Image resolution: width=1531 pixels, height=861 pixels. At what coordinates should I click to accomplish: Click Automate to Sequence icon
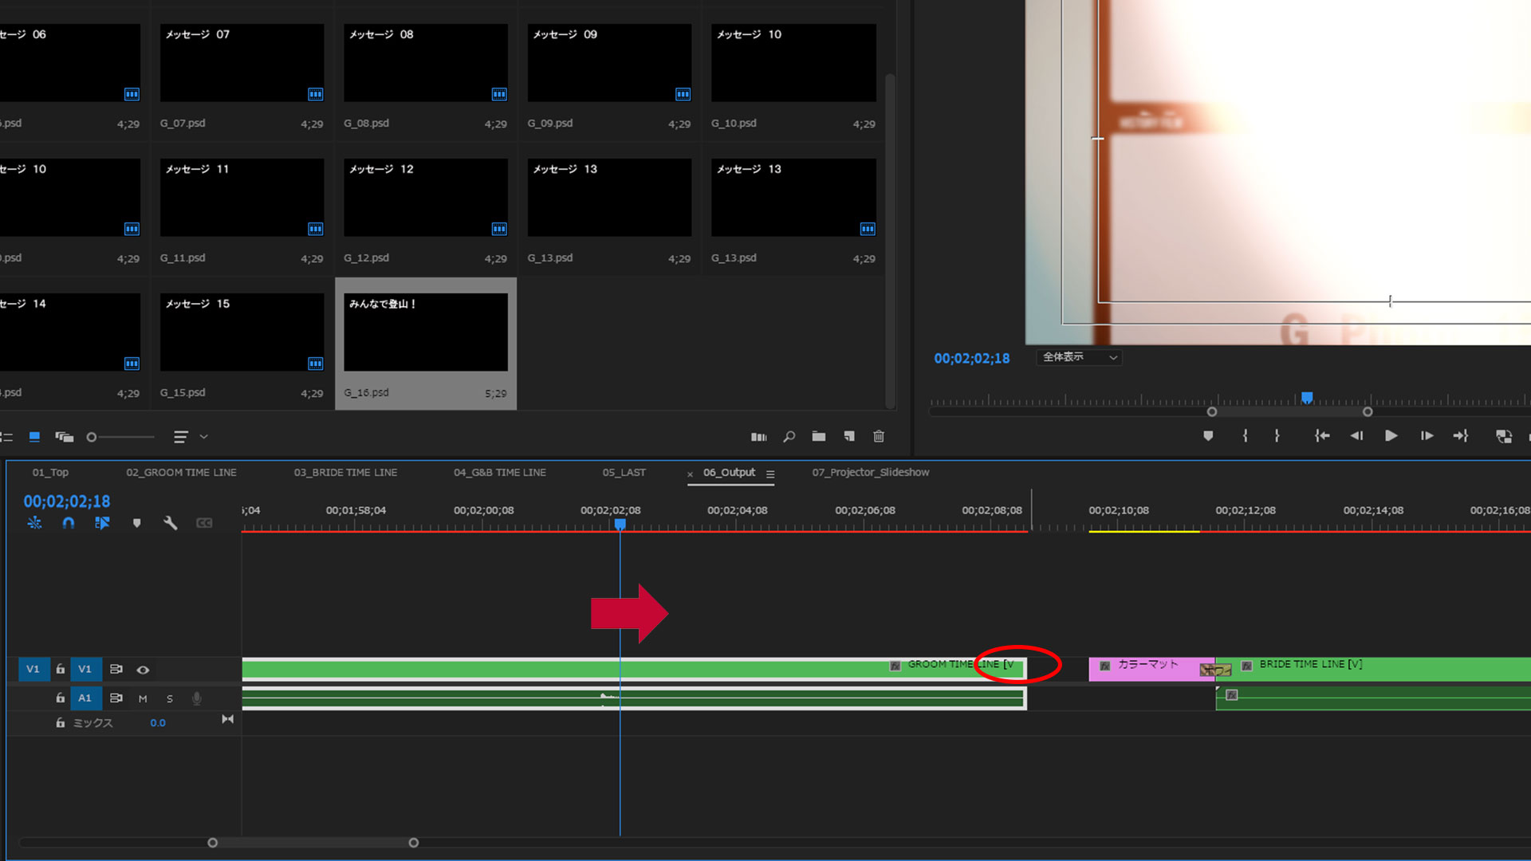(758, 437)
